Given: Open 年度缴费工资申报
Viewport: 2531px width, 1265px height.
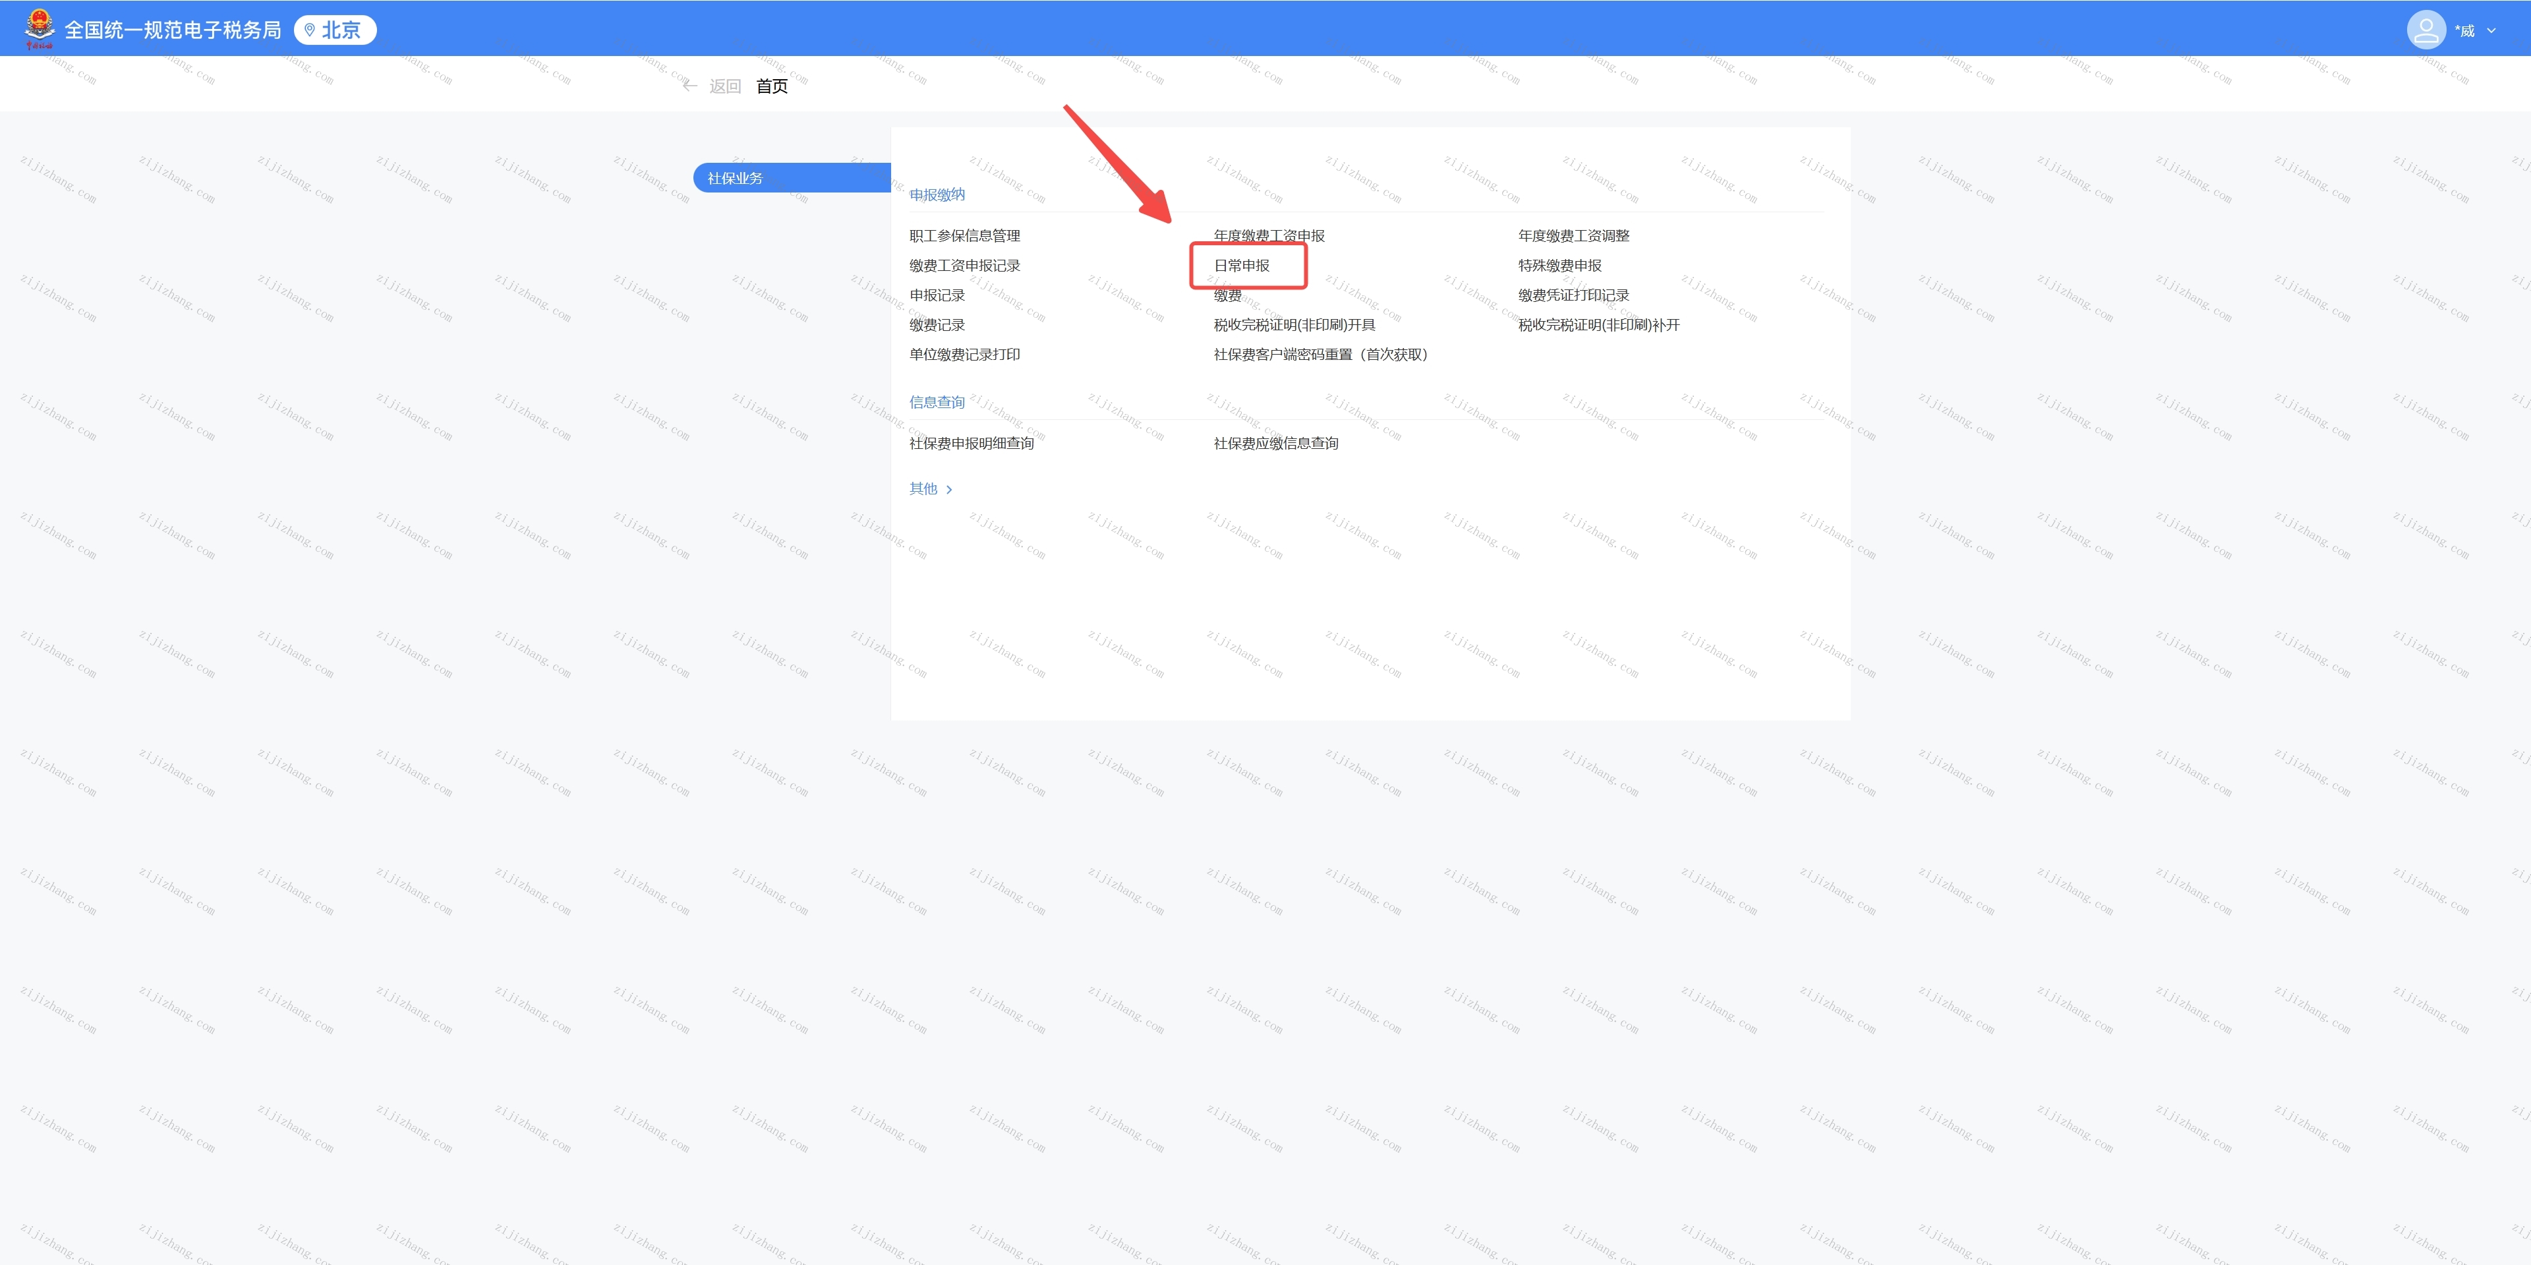Looking at the screenshot, I should [1268, 236].
